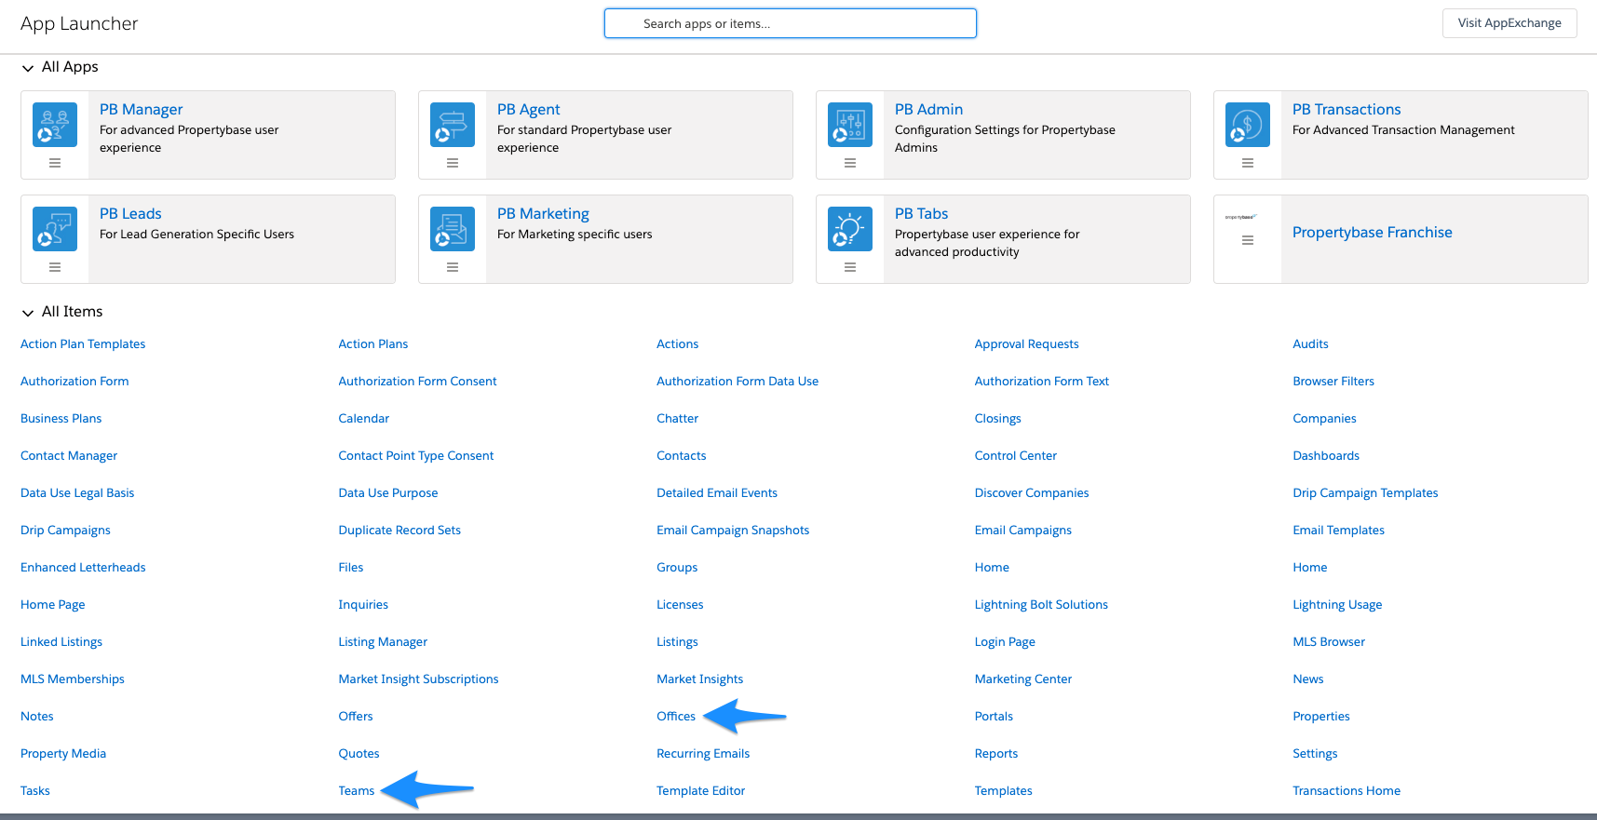Collapse the All Items section
Viewport: 1597px width, 820px height.
point(28,313)
